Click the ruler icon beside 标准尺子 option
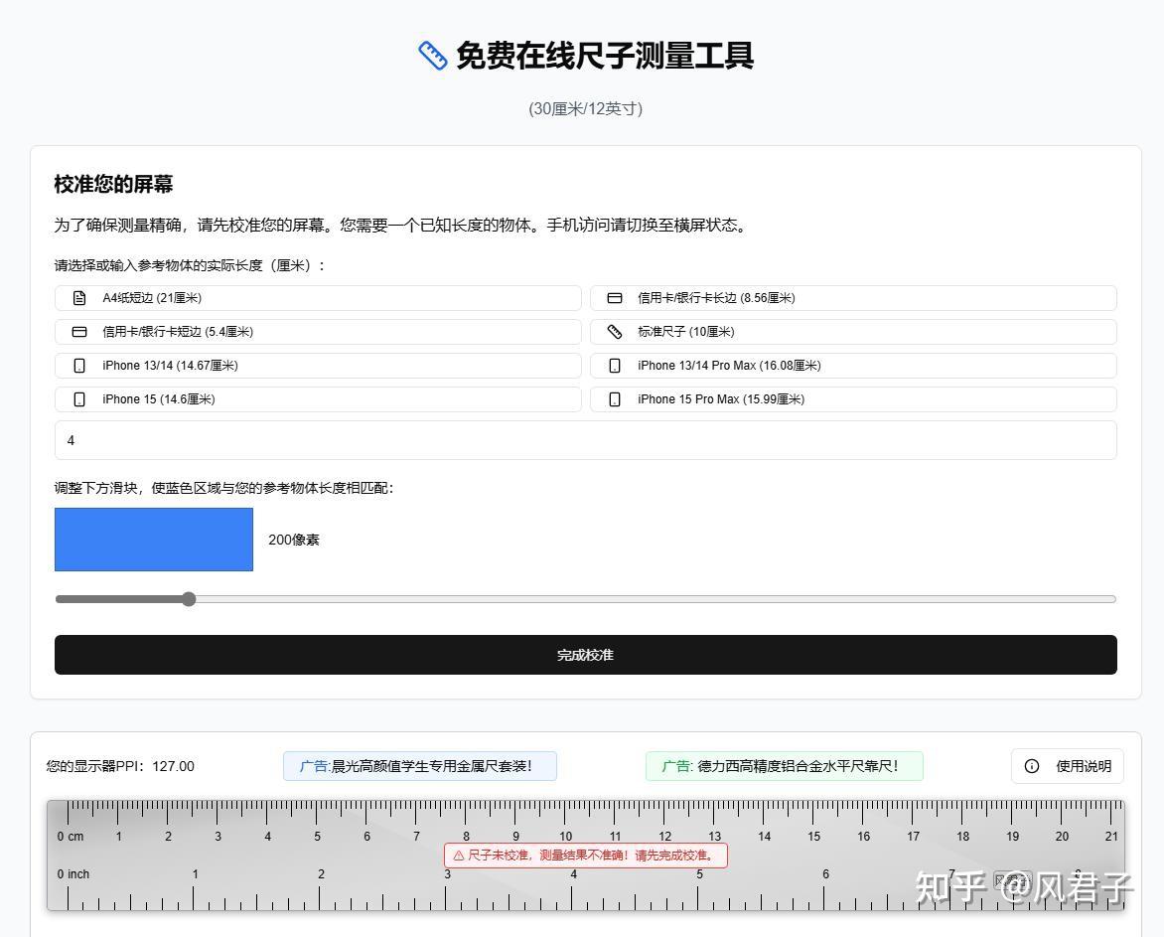Screen dimensions: 1164x937 (615, 331)
